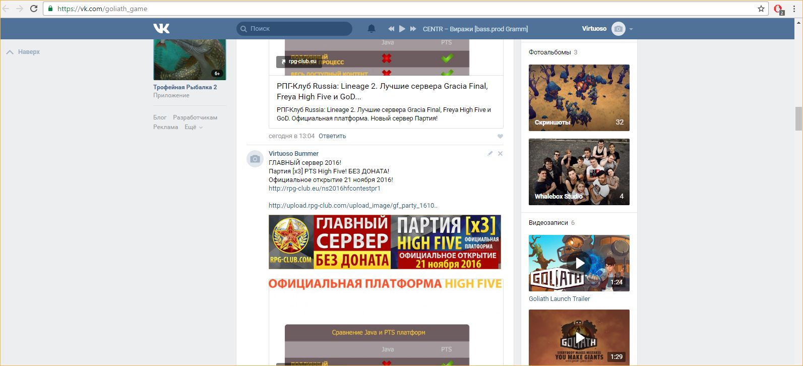The width and height of the screenshot is (803, 366).
Task: Bookmark this page with star icon
Action: (761, 9)
